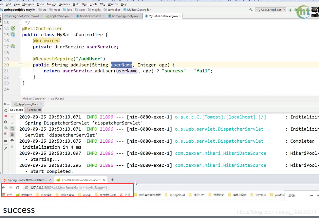Open the browser apps shortcut (应用)
The height and width of the screenshot is (218, 319).
(x=7, y=195)
